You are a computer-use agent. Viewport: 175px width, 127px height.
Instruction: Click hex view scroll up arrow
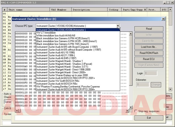click(131, 34)
